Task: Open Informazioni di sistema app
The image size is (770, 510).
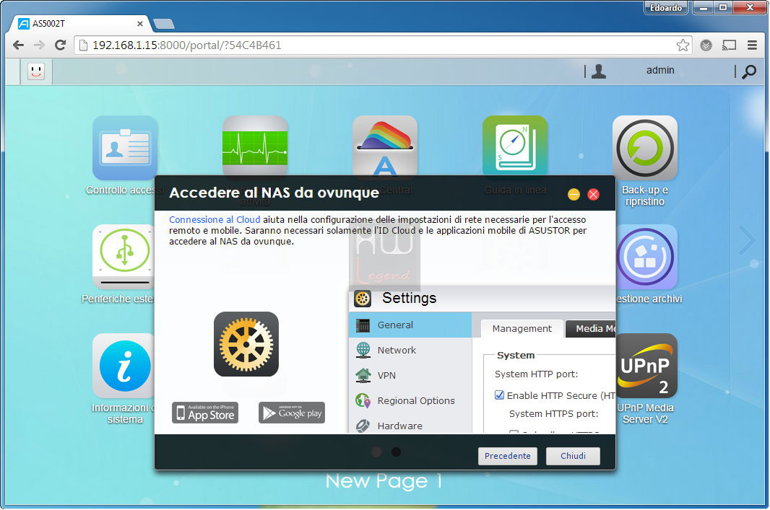Action: 124,366
